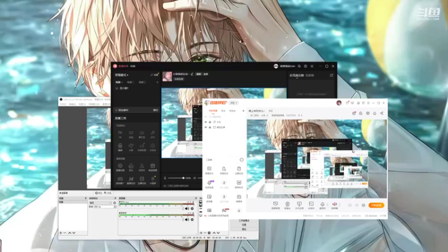Open OBS sources gear icon at panel bottom
Screen dimensions: 448x252
click(209, 233)
